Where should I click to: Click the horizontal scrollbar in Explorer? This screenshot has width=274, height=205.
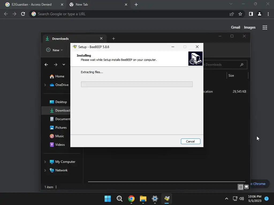pyautogui.click(x=166, y=182)
